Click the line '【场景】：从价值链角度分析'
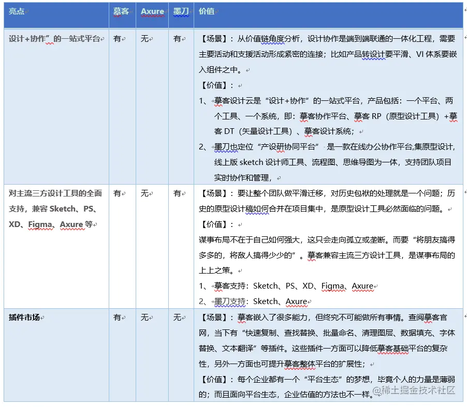Image resolution: width=467 pixels, height=407 pixels. click(327, 39)
